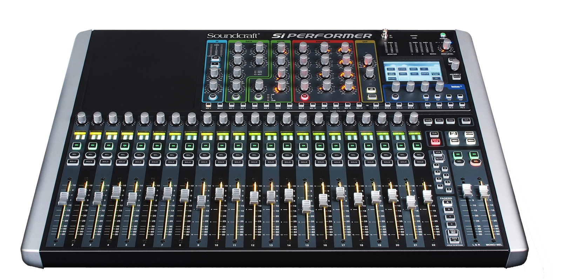Image resolution: width=561 pixels, height=280 pixels.
Task: Select the FX 4 bus button
Action: [462, 104]
